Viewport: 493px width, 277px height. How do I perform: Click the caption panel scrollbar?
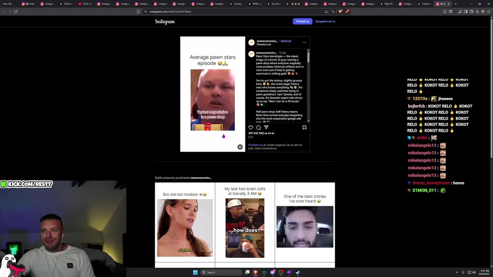[308, 57]
